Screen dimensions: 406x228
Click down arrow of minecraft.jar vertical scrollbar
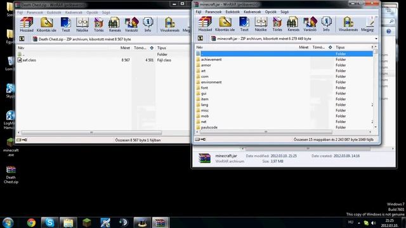376,127
